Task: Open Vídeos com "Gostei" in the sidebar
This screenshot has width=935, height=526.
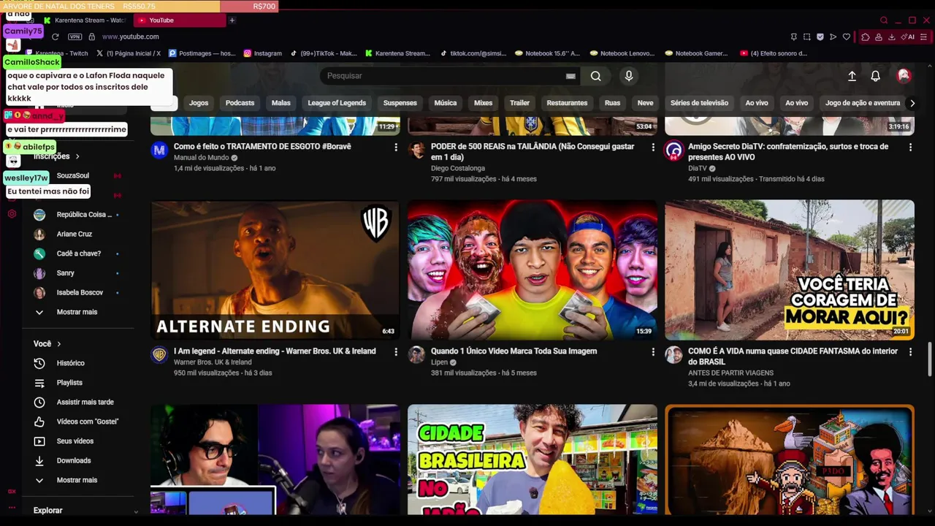Action: pyautogui.click(x=88, y=422)
